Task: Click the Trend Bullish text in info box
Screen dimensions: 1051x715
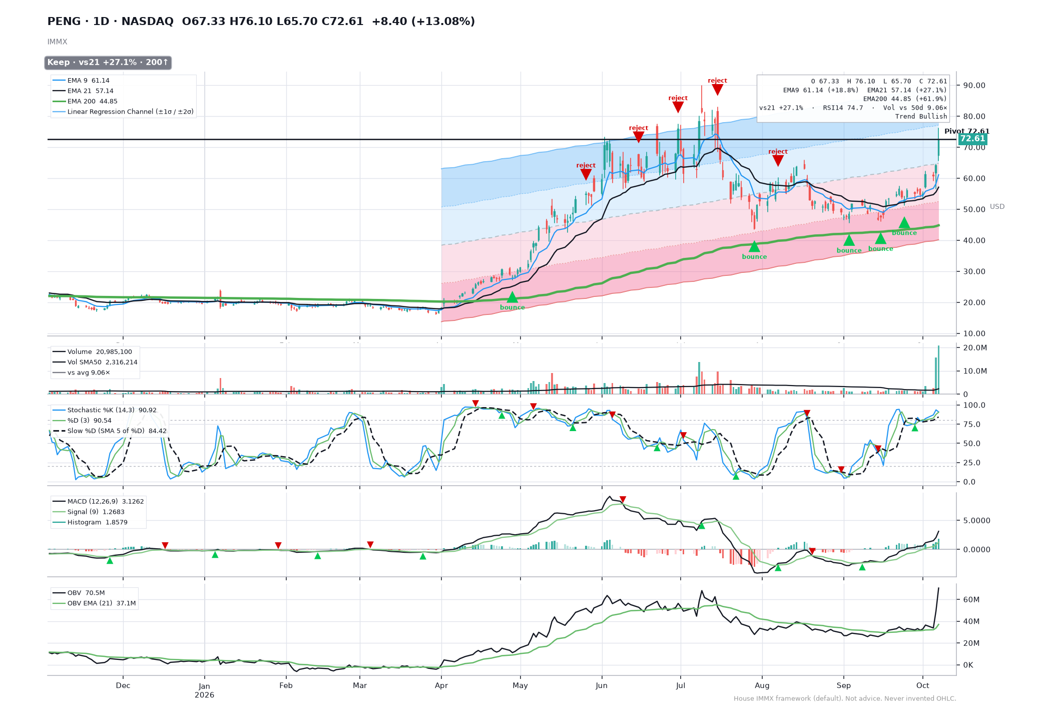Action: coord(921,116)
